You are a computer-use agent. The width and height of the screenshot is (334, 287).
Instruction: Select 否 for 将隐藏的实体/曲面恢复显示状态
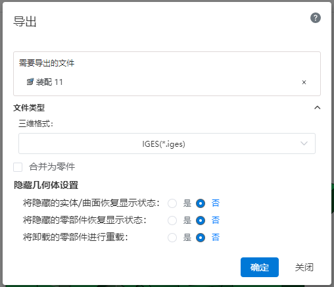tap(201, 203)
